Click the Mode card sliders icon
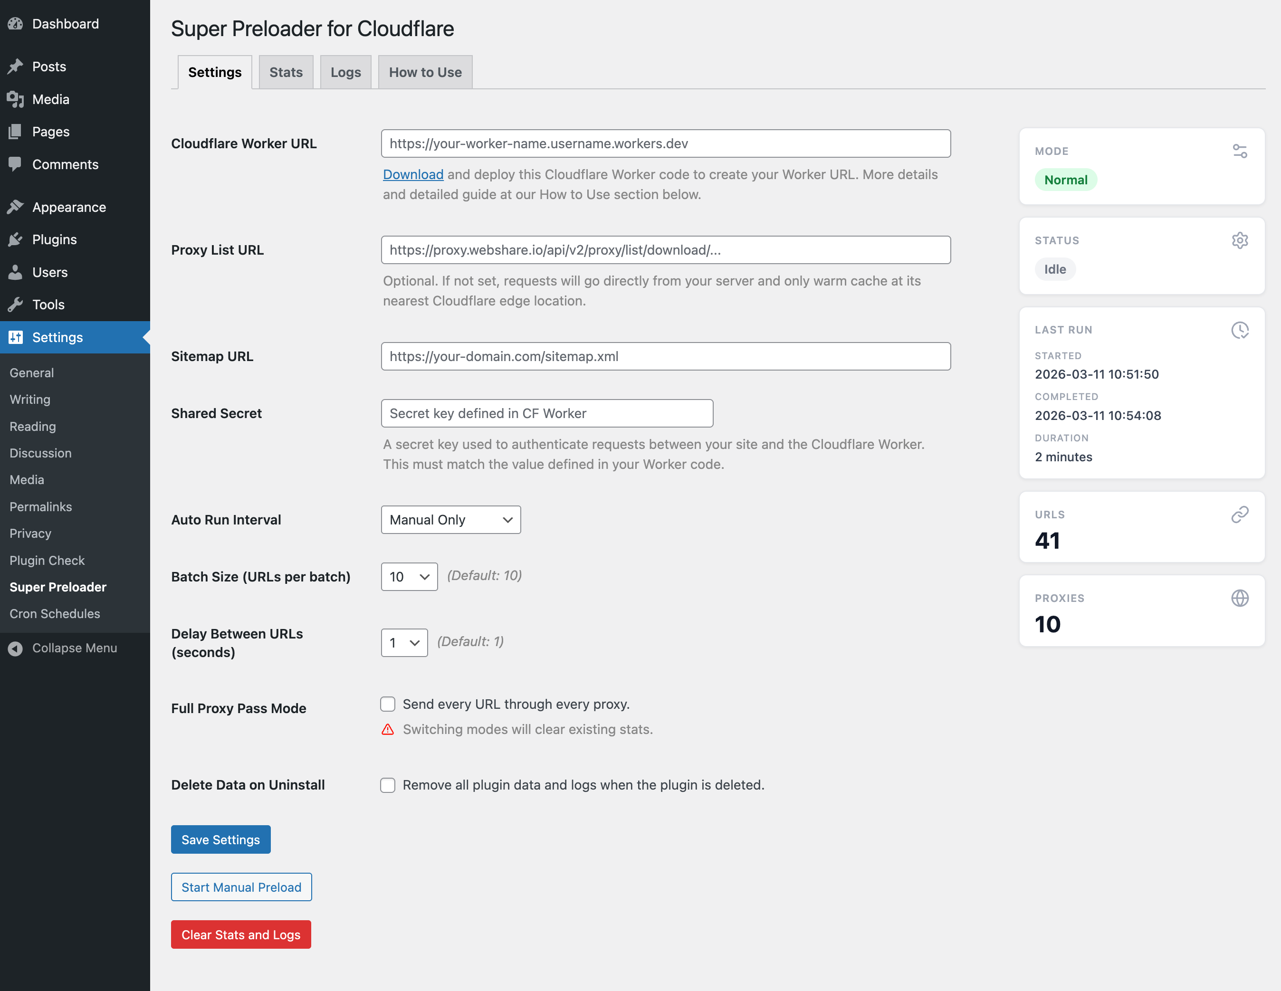The image size is (1281, 991). [x=1239, y=151]
